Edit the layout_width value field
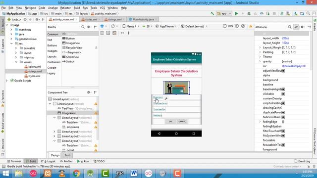Image resolution: width=317 pixels, height=178 pixels. tap(295, 38)
